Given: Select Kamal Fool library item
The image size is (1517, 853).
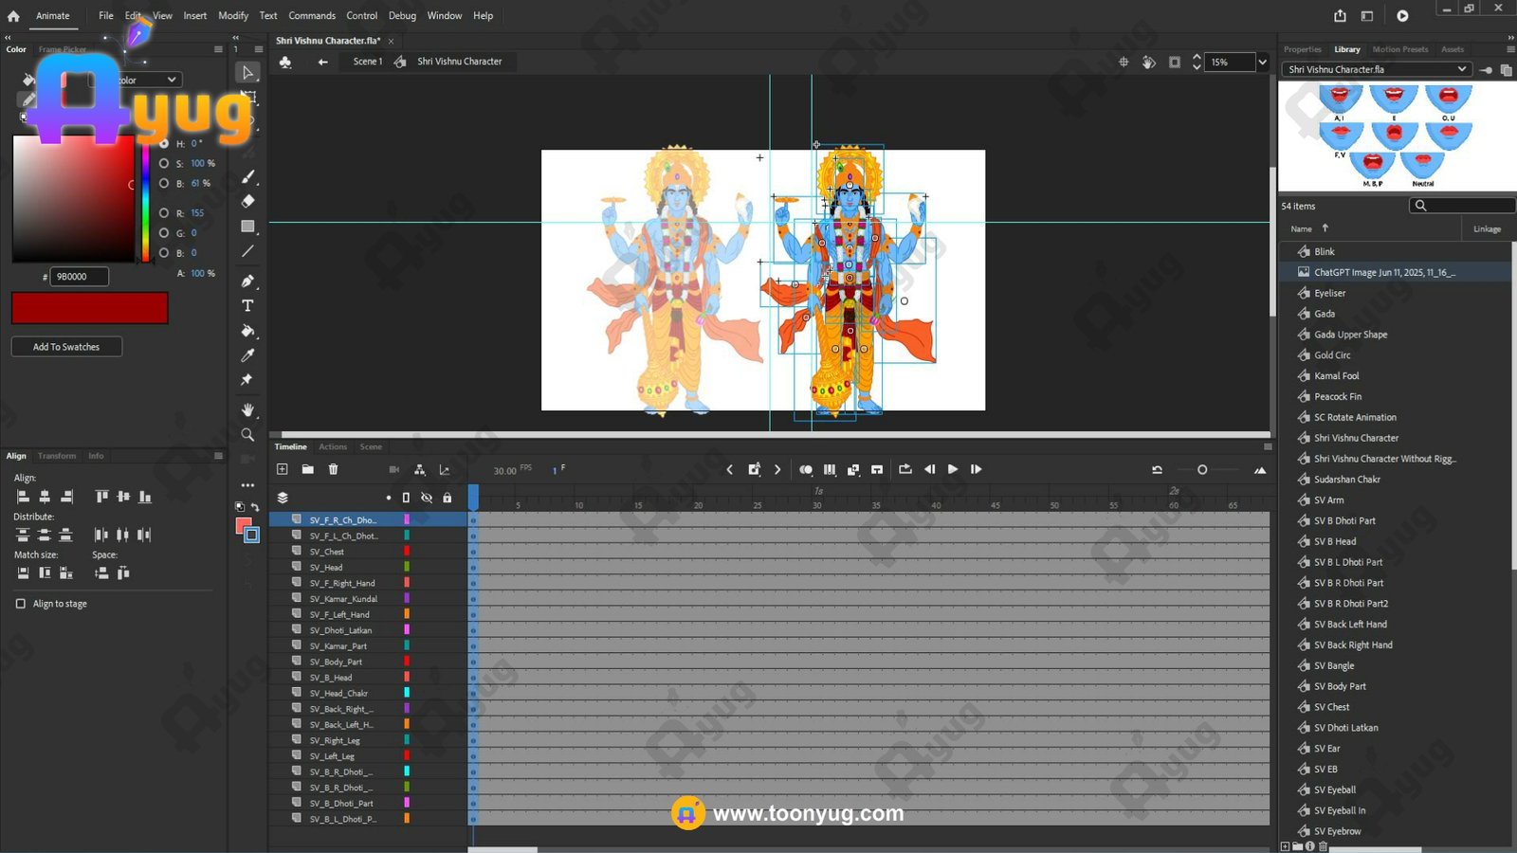Looking at the screenshot, I should tap(1337, 376).
